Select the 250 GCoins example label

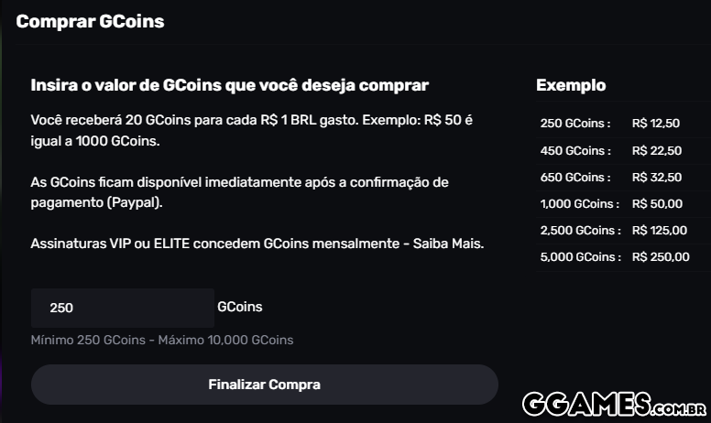click(574, 124)
